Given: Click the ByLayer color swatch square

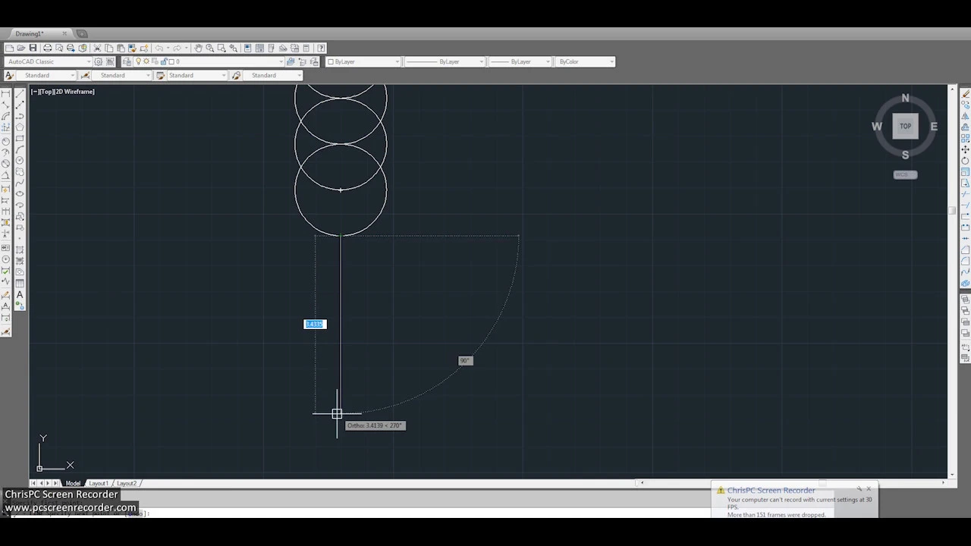Looking at the screenshot, I should pos(331,61).
